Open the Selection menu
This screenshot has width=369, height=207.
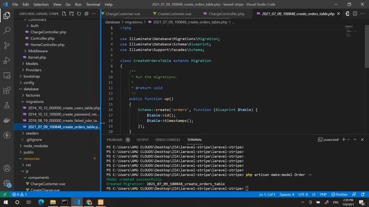pyautogui.click(x=41, y=4)
